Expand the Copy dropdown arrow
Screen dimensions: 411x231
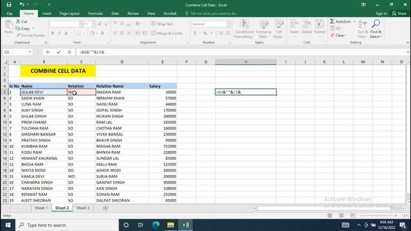tap(33, 28)
